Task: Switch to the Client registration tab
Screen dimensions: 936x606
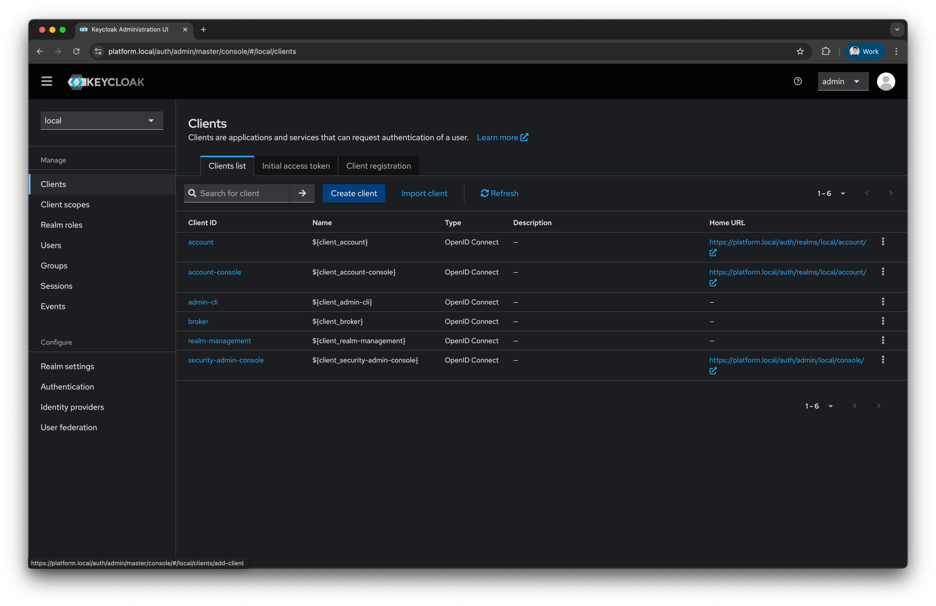Action: coord(378,165)
